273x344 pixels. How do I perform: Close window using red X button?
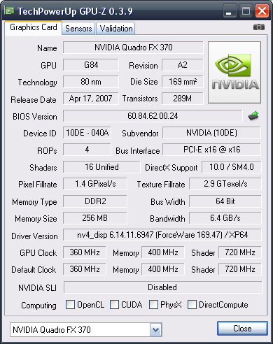[x=262, y=11]
